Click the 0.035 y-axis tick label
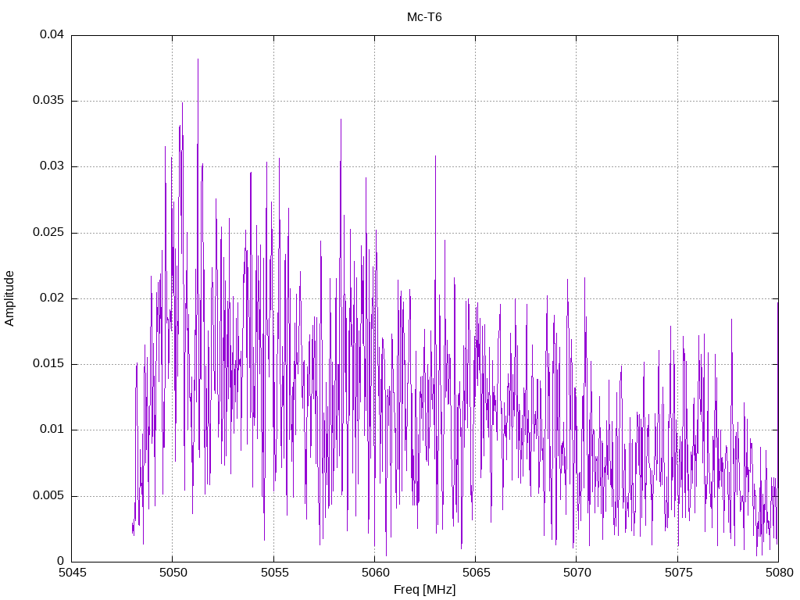800x600 pixels. coord(48,101)
